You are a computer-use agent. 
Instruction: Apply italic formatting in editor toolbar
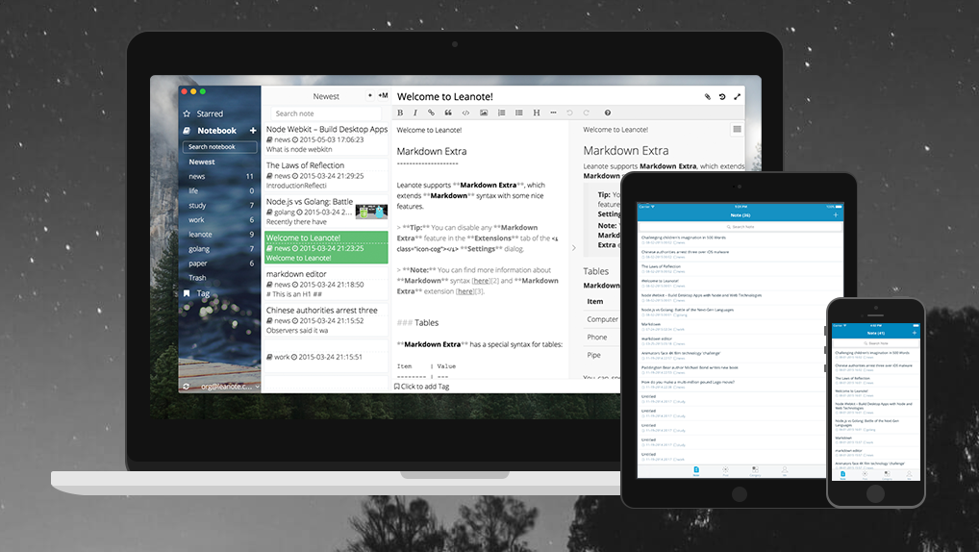point(415,113)
